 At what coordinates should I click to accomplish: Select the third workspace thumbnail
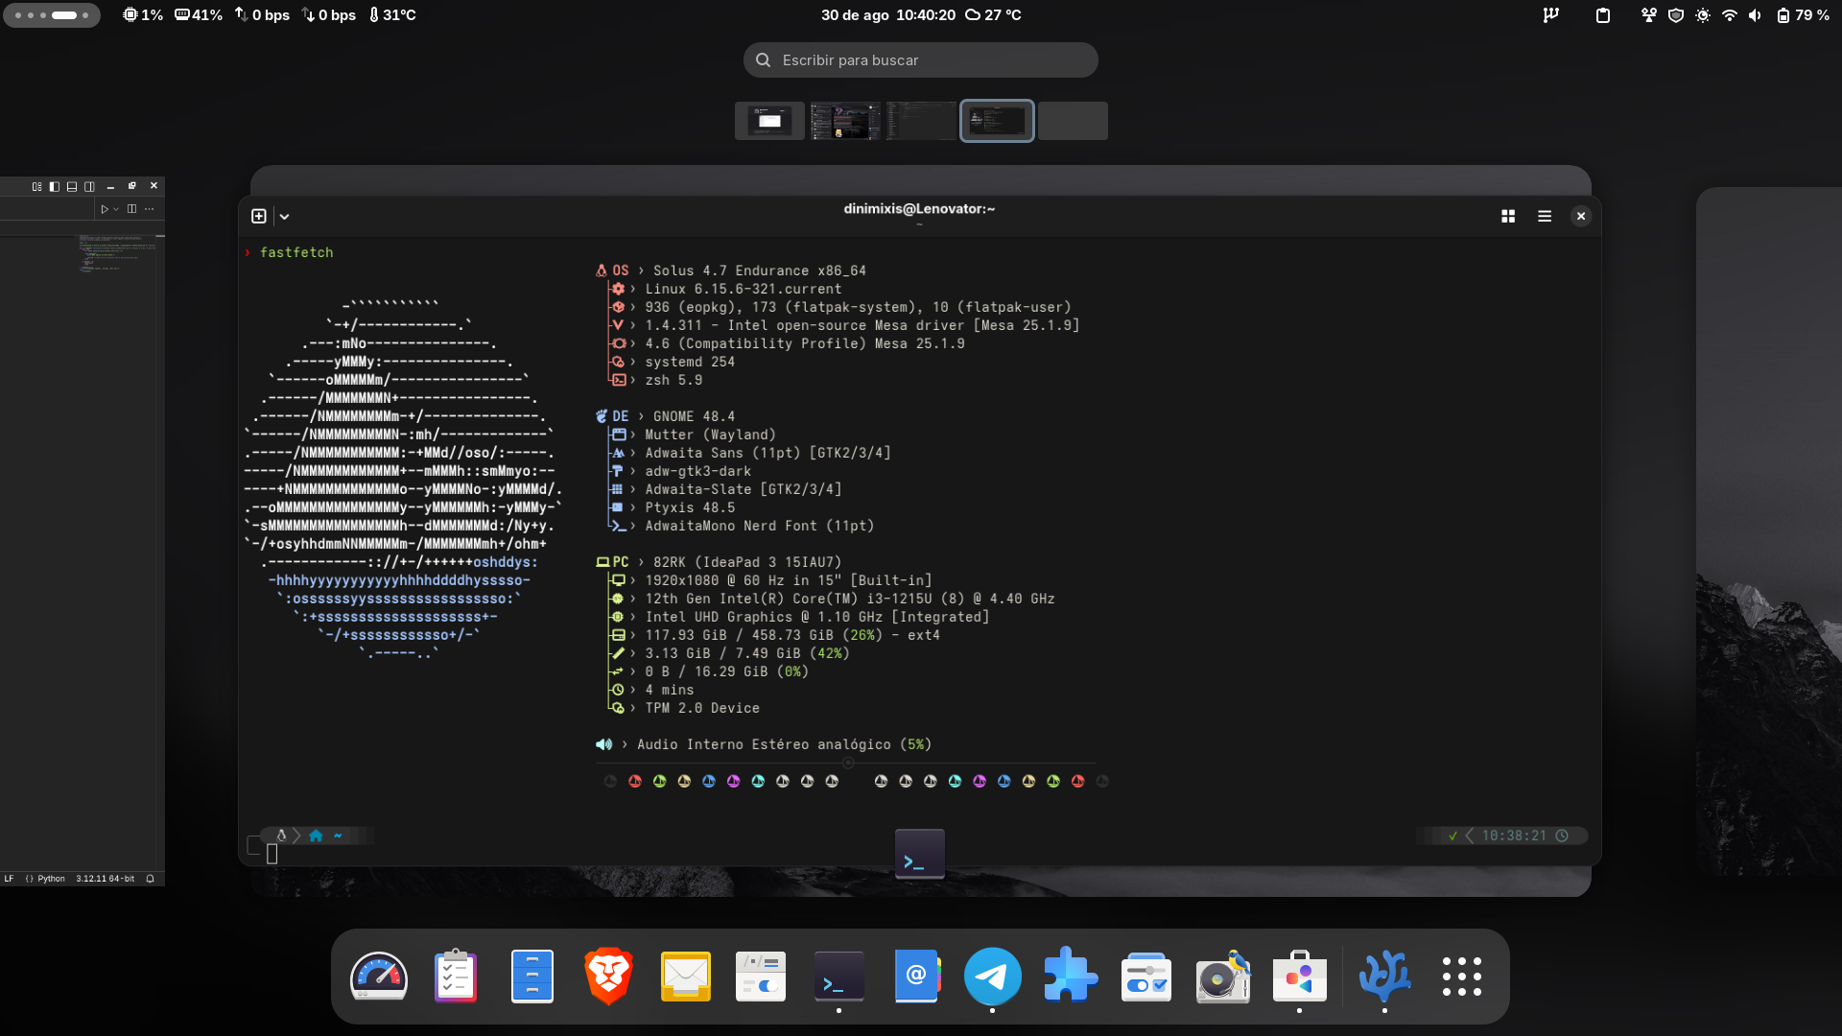click(x=921, y=121)
